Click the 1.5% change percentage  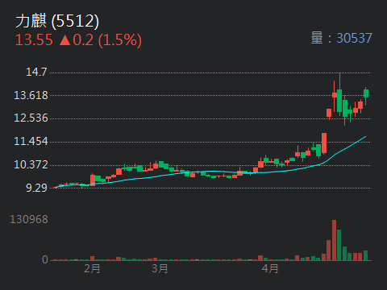tap(120, 40)
